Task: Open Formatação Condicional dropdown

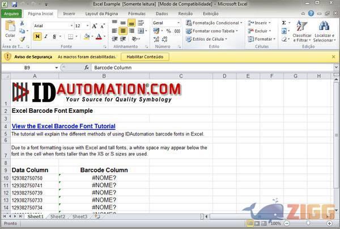Action: click(214, 23)
